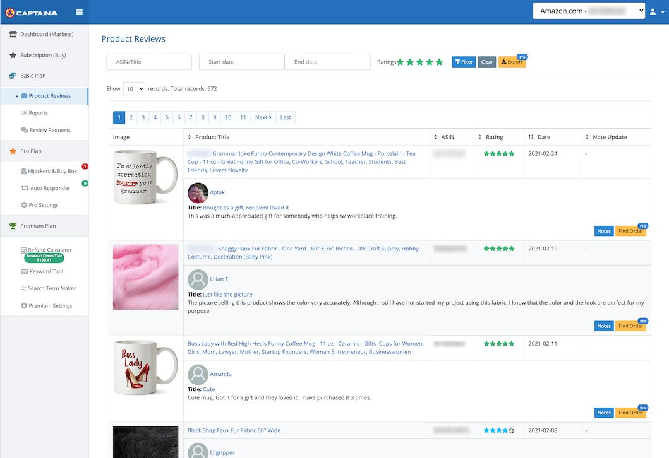This screenshot has height=458, width=669.
Task: Click reviewer dptak's avatar
Action: point(198,193)
